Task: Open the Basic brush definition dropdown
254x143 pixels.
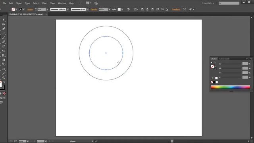Action: [x=88, y=10]
